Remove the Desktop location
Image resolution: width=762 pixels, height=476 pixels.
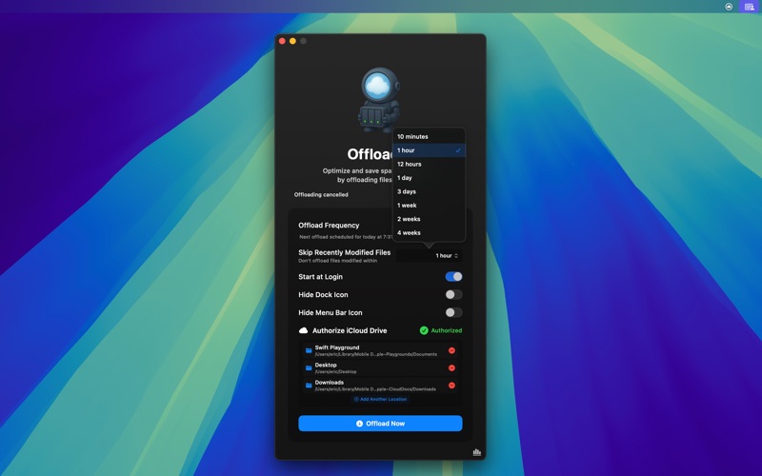[451, 367]
